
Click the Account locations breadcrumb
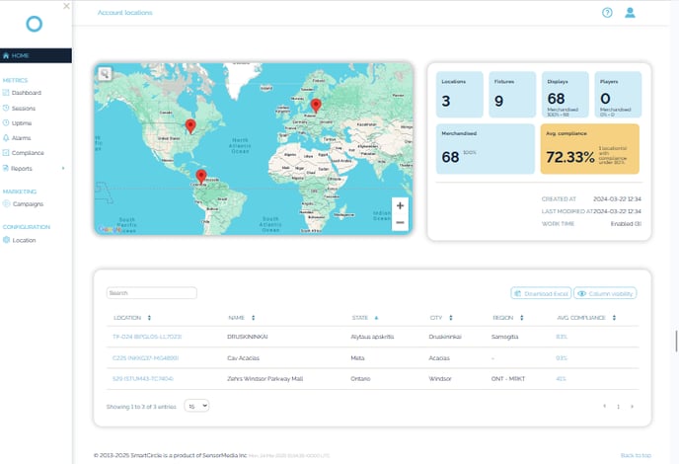125,13
